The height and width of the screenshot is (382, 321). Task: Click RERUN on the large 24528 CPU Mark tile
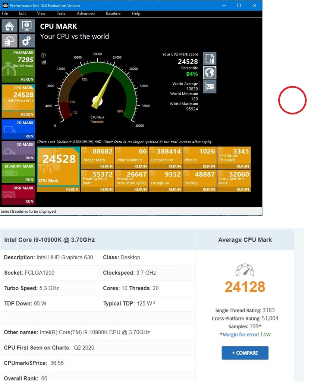pos(72,189)
